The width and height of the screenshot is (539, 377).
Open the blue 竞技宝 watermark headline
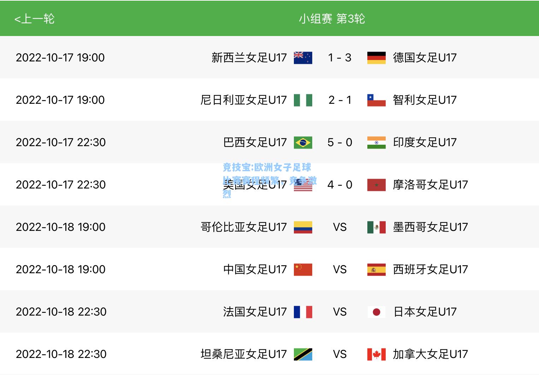tap(270, 180)
